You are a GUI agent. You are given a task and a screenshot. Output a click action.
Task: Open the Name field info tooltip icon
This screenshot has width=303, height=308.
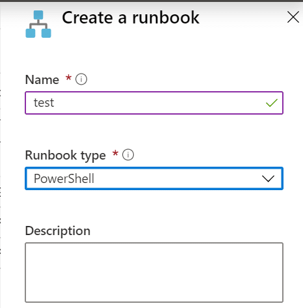81,79
